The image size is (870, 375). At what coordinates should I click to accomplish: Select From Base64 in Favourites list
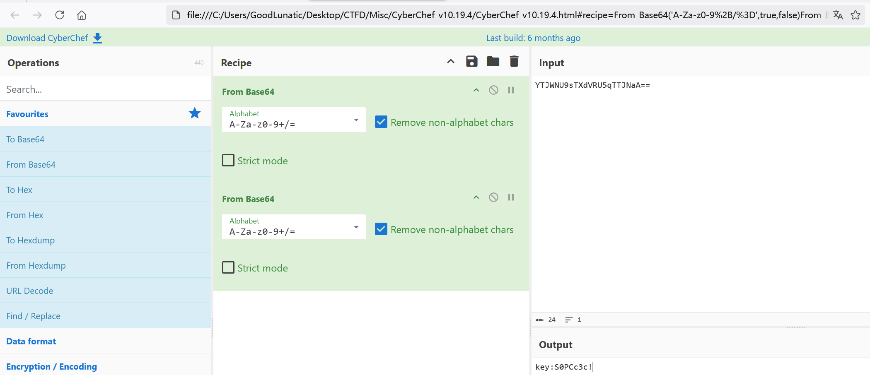(105, 164)
